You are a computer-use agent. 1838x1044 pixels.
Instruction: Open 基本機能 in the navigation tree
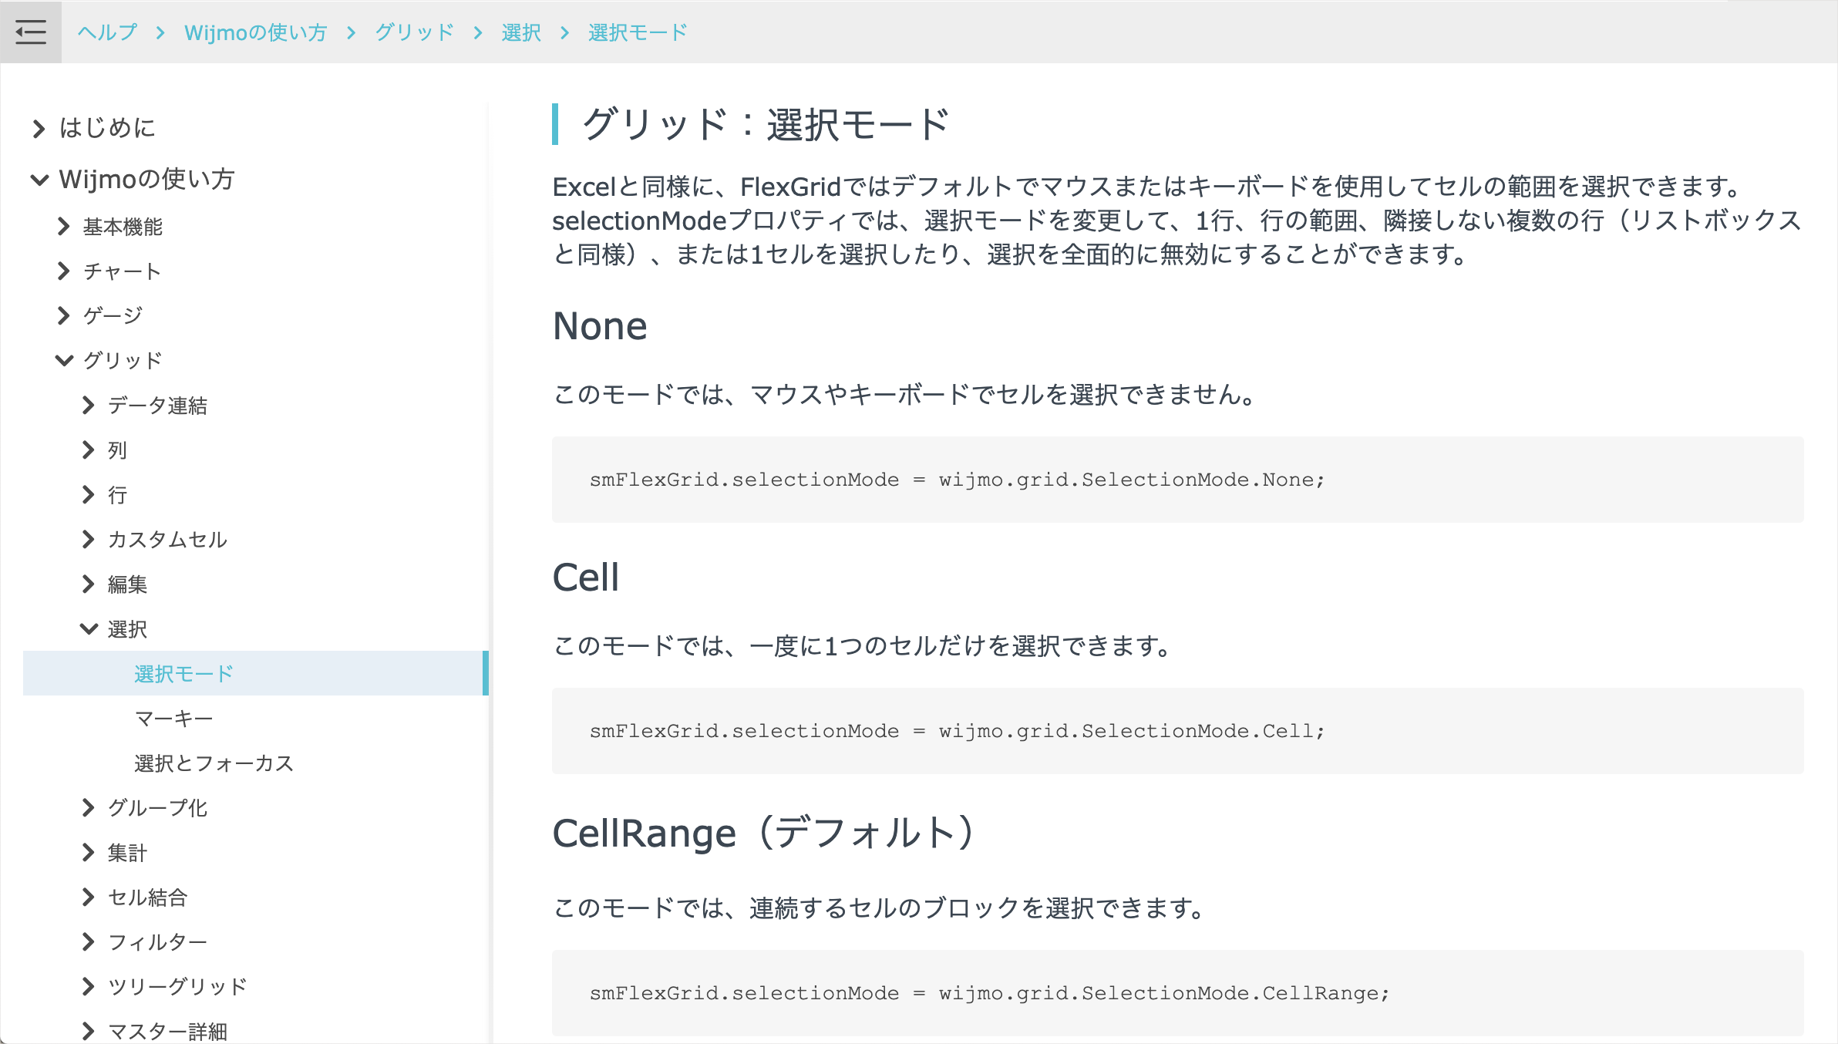point(123,227)
